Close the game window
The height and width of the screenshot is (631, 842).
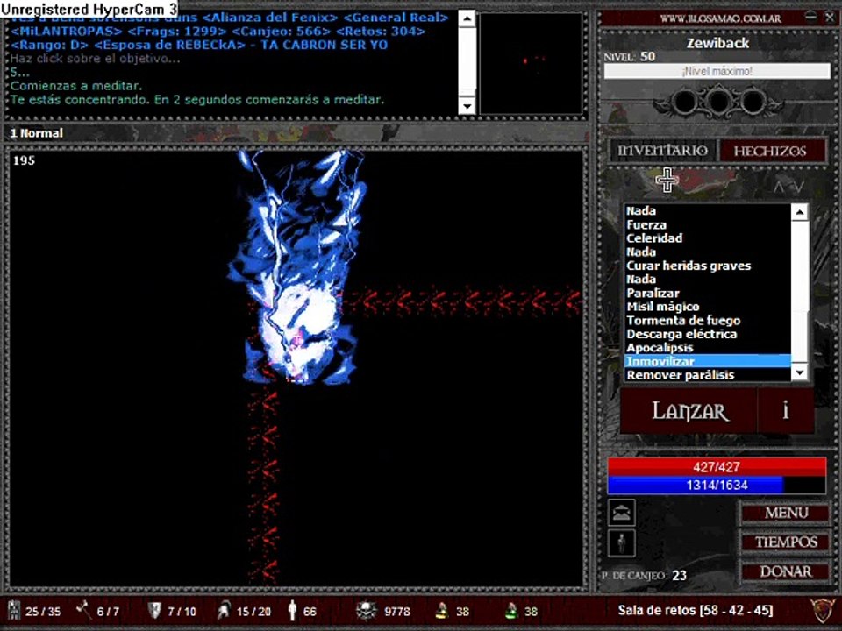(830, 18)
